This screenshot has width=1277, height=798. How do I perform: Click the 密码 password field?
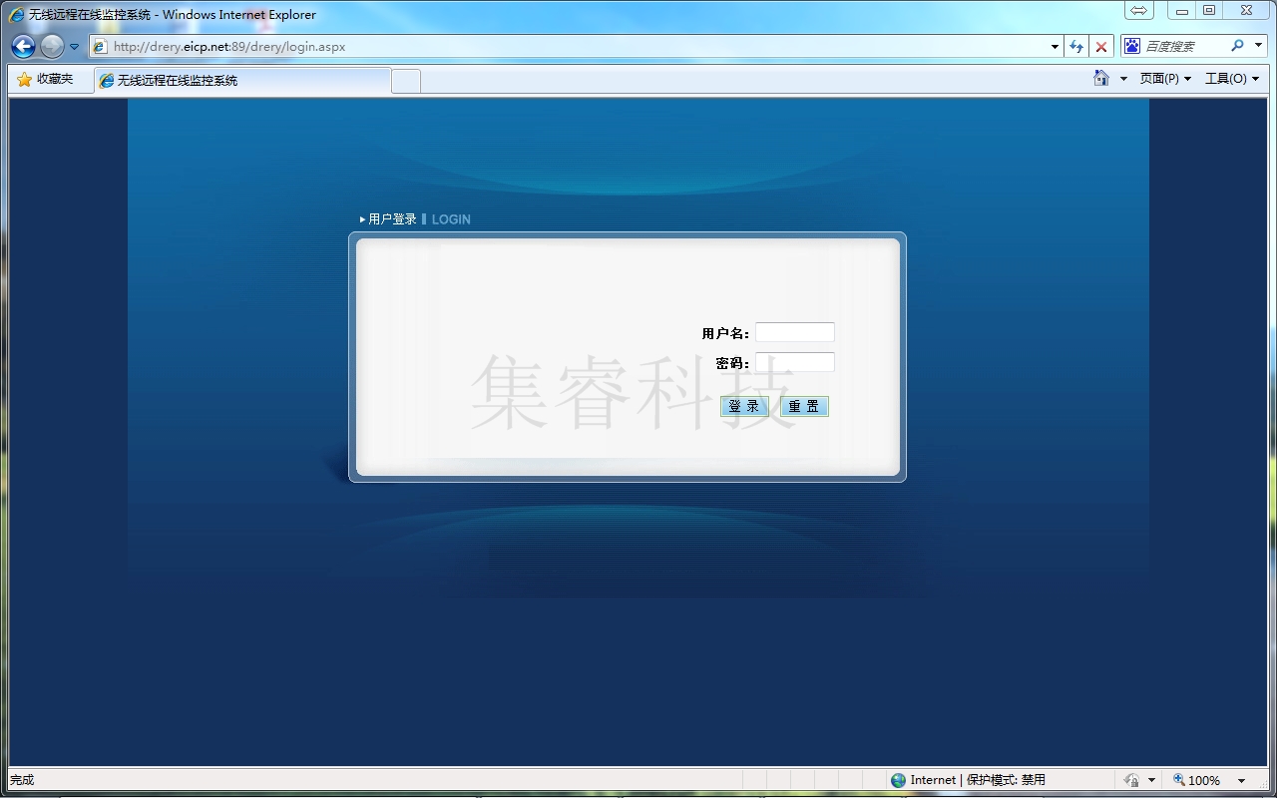click(x=794, y=362)
